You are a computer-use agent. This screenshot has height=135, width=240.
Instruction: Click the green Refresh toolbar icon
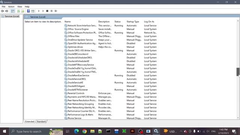[18, 11]
